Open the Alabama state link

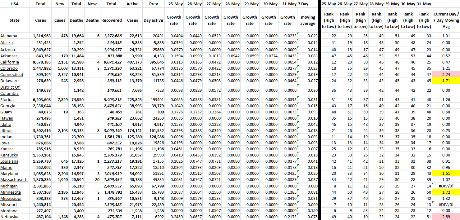(x=9, y=36)
